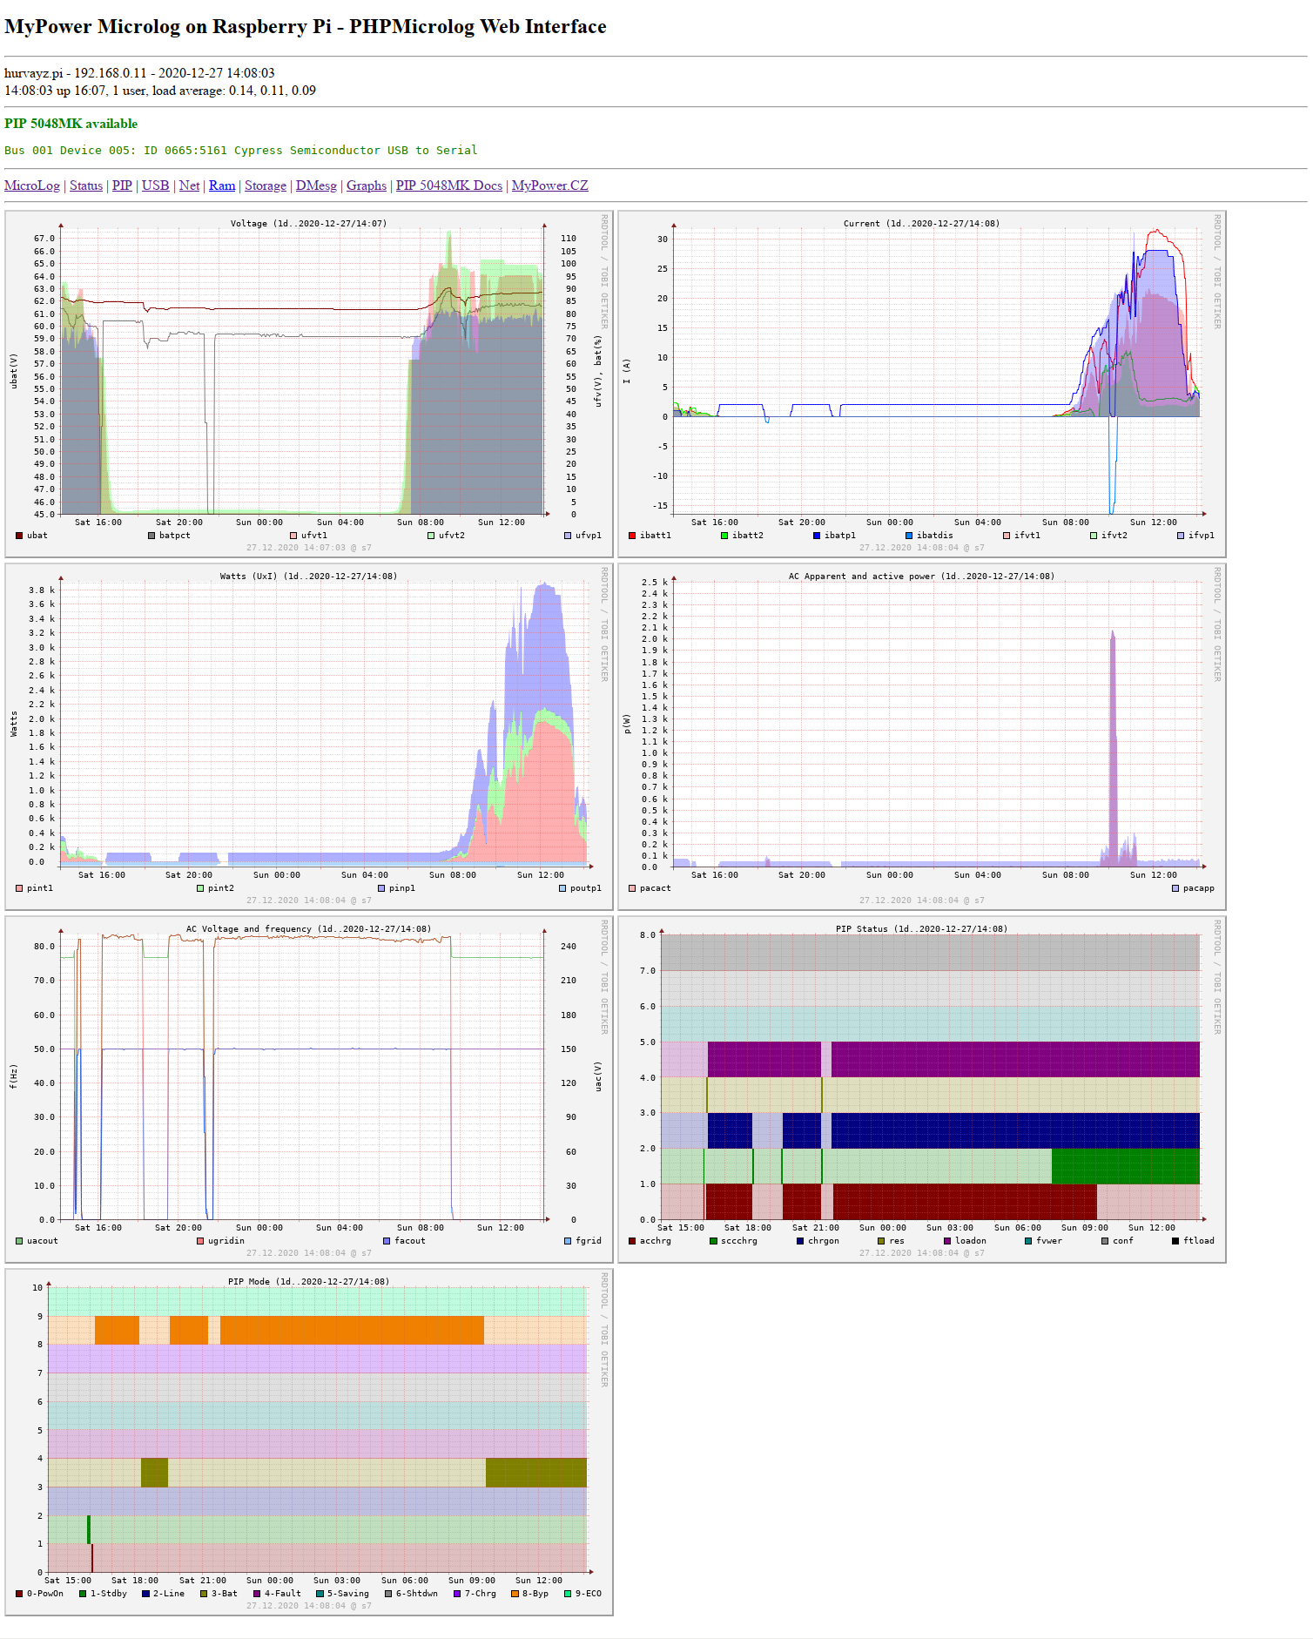Open the Storage link
This screenshot has height=1639, width=1313.
point(266,185)
